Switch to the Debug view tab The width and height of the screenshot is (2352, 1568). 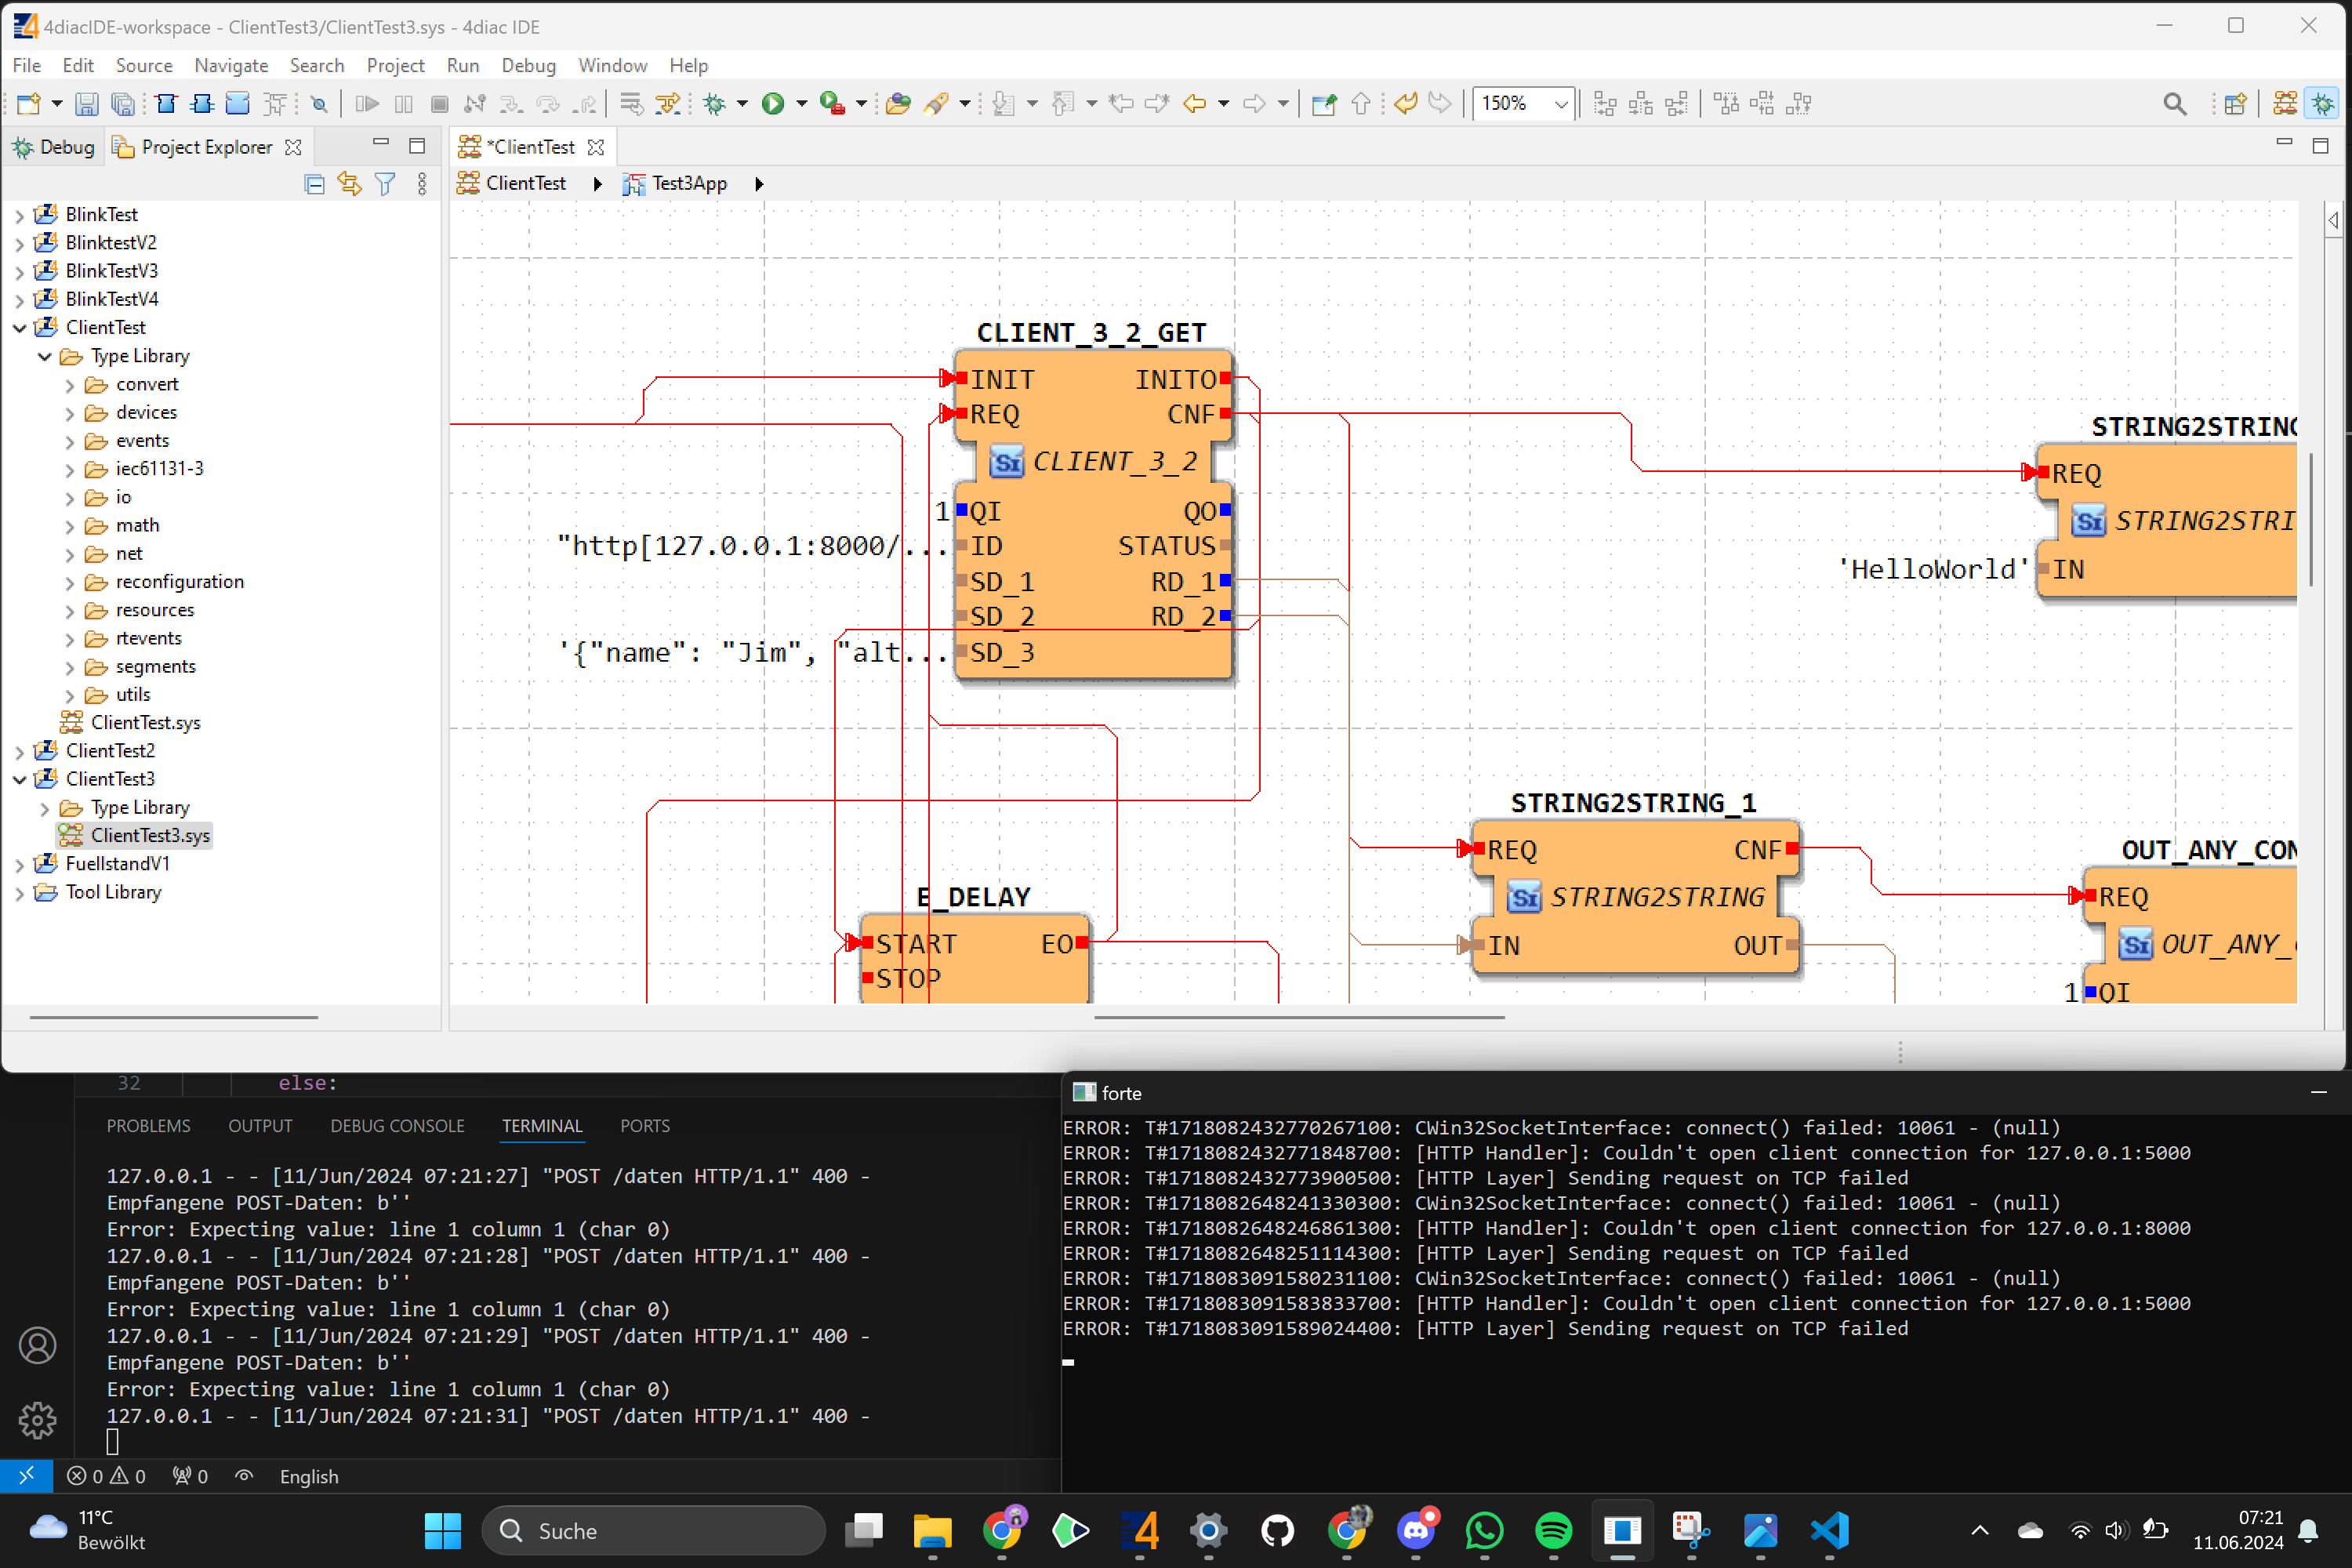click(54, 147)
